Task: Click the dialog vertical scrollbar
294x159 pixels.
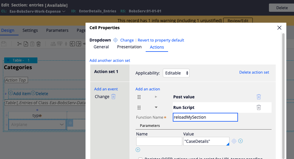Action: (283, 95)
